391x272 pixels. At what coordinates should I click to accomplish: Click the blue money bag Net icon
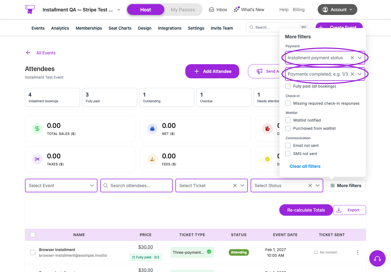[x=152, y=129]
